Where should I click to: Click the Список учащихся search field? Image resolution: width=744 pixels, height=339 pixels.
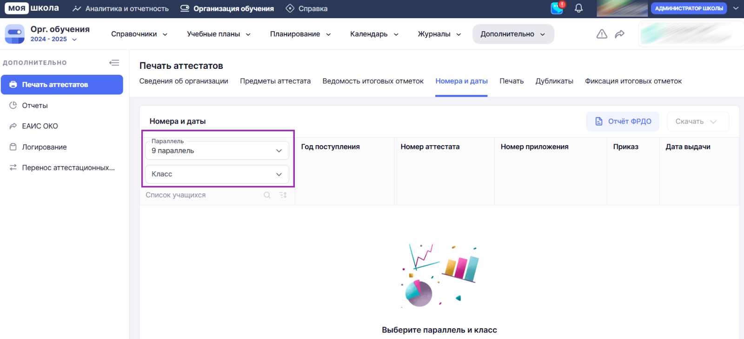(x=200, y=195)
